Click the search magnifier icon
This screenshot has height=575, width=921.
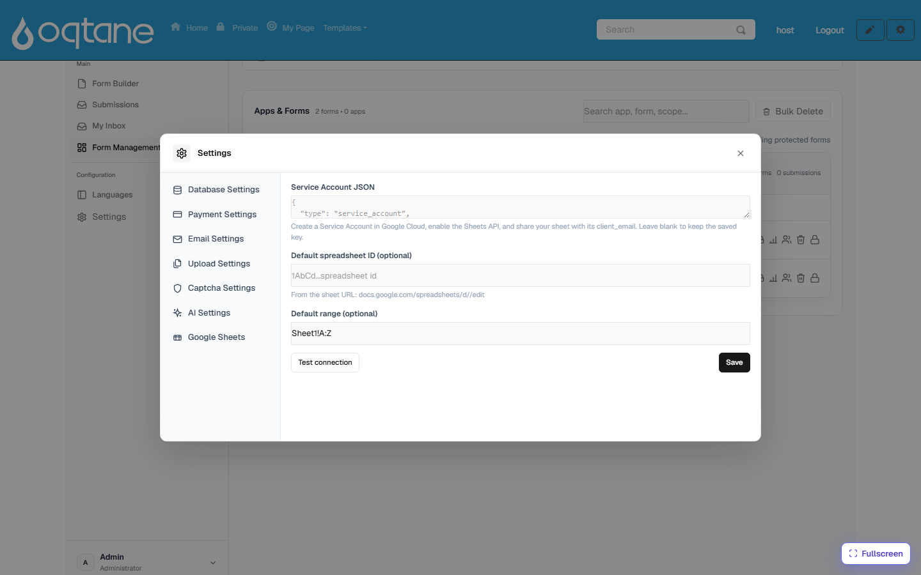click(741, 30)
